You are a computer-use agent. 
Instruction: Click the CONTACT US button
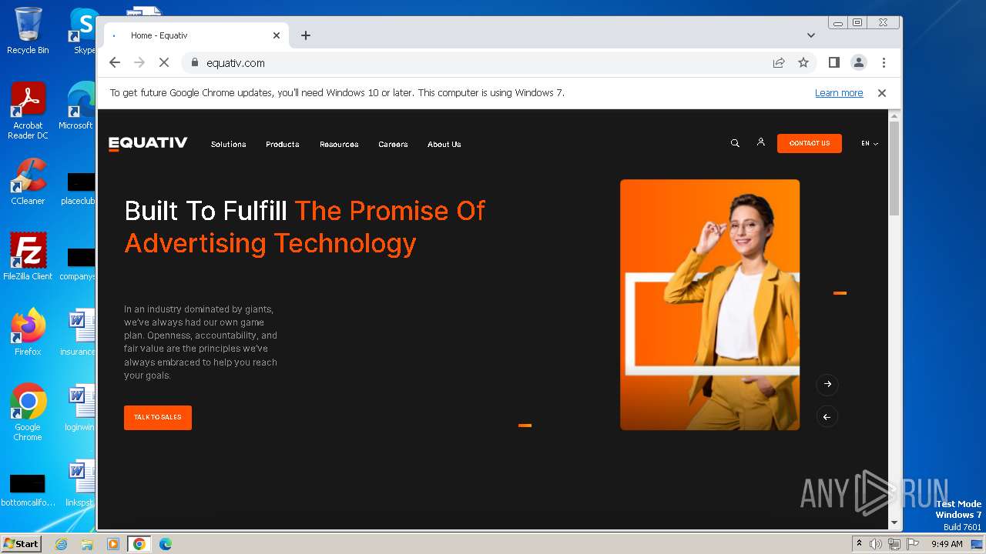pos(810,143)
